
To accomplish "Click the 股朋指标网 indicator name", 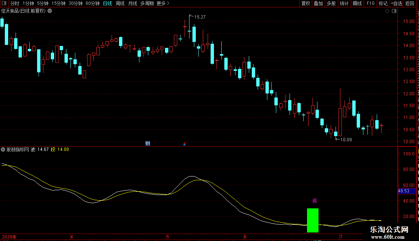I will coord(18,149).
